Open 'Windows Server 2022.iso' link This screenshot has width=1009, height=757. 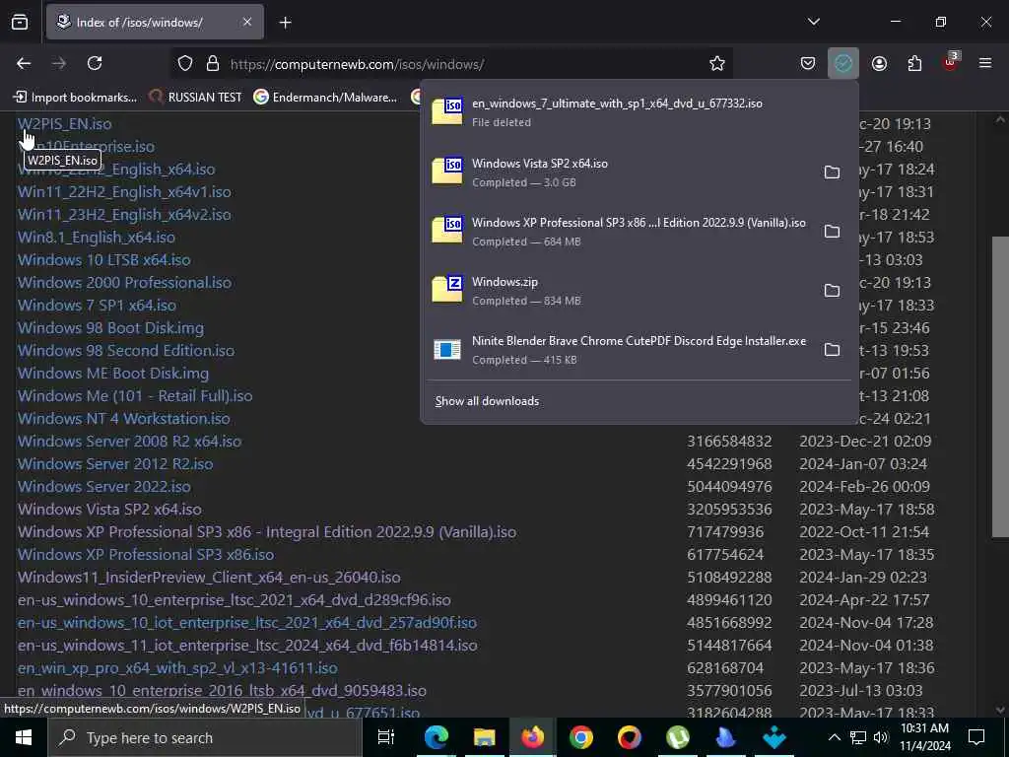point(104,486)
